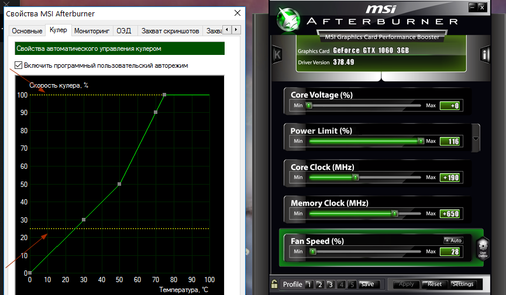Screen dimensions: 506x295
Task: Click the Core Voltage +0 value field
Action: (x=450, y=106)
